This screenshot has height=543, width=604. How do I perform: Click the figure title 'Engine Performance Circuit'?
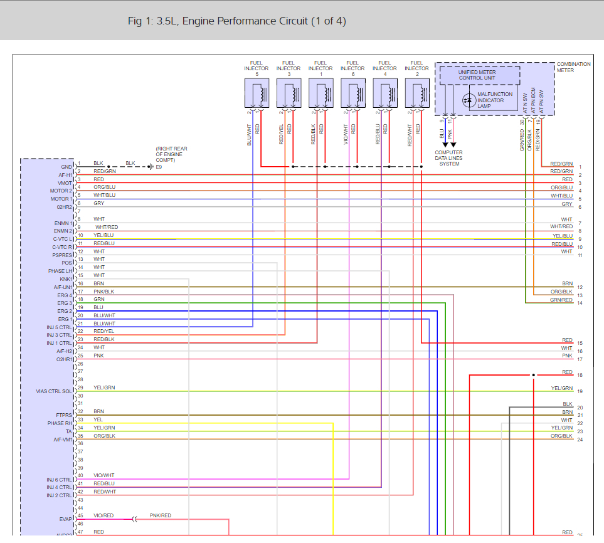coord(237,21)
